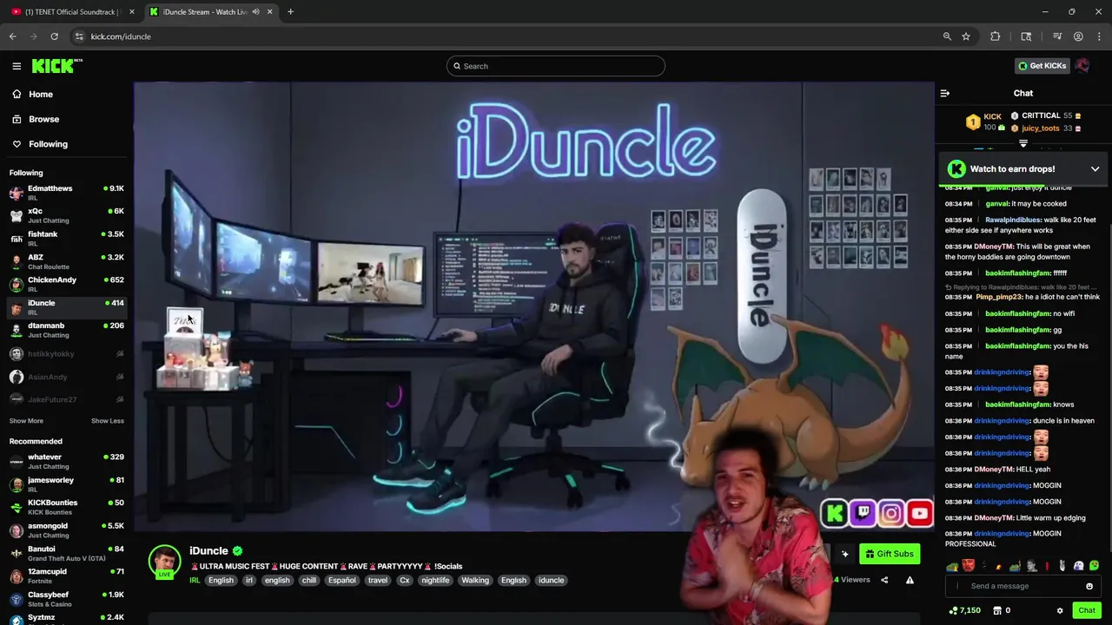Select the travel tag
The image size is (1112, 625).
pyautogui.click(x=378, y=580)
